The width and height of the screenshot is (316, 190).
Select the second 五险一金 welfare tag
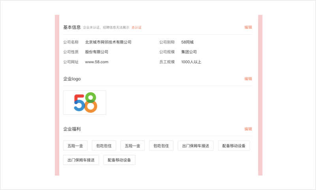132,146
